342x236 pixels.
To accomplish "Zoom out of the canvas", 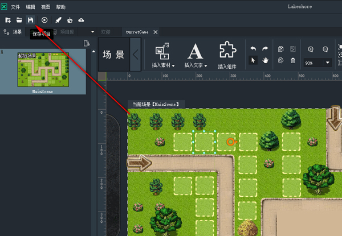I will click(325, 49).
